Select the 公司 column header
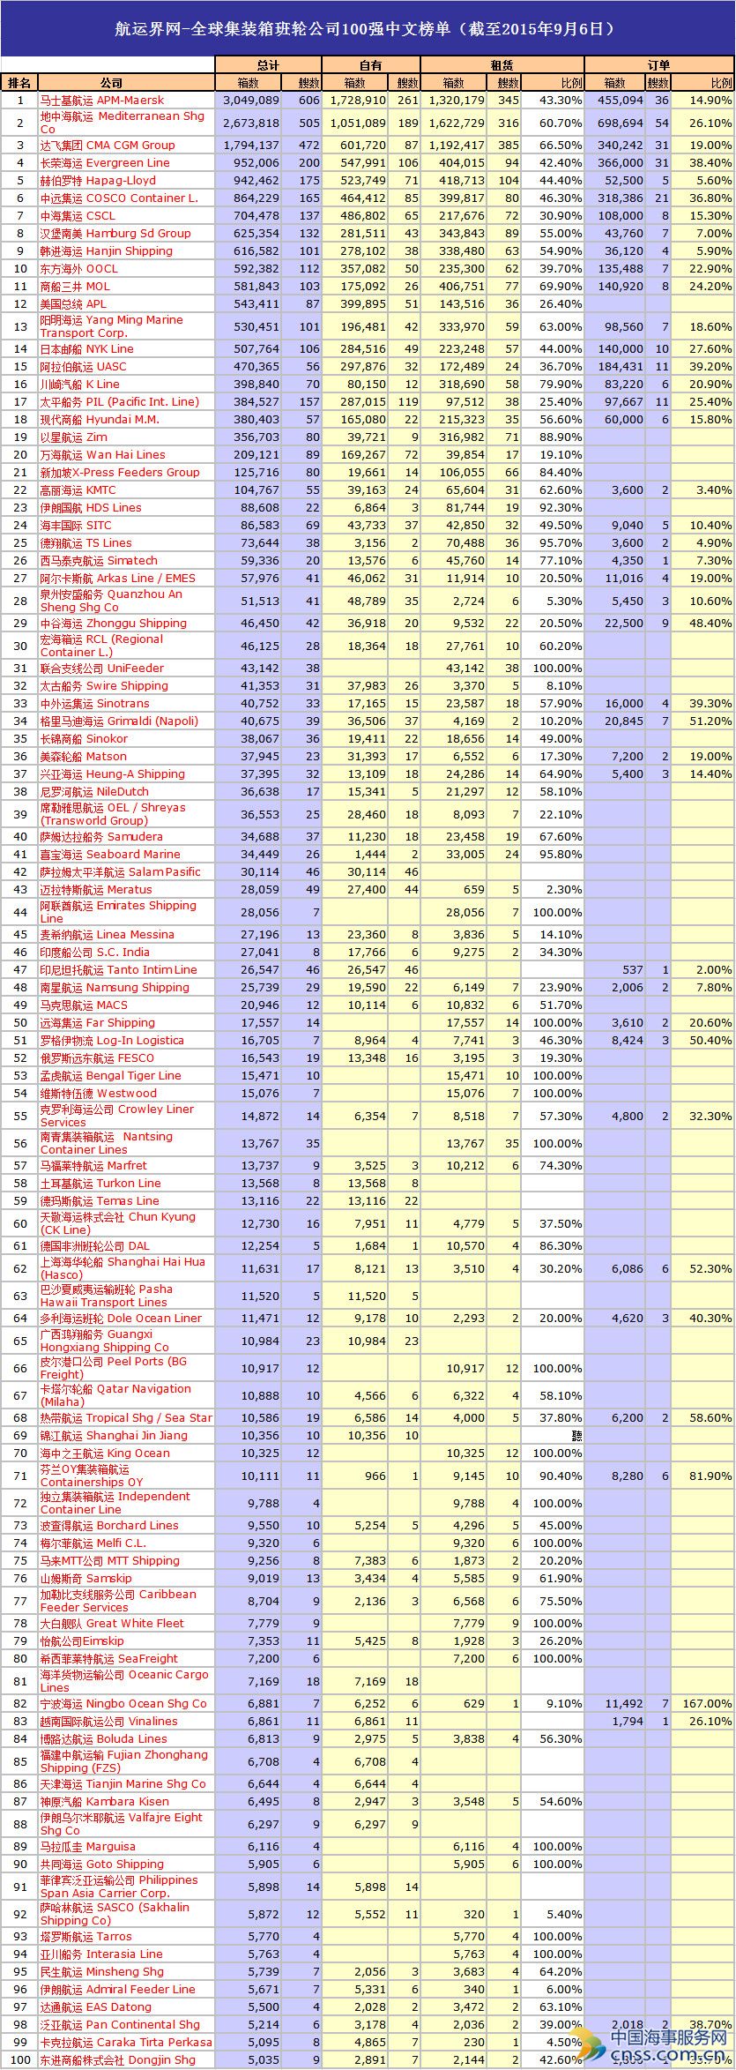Screen dimensions: 736x2070 click(112, 83)
